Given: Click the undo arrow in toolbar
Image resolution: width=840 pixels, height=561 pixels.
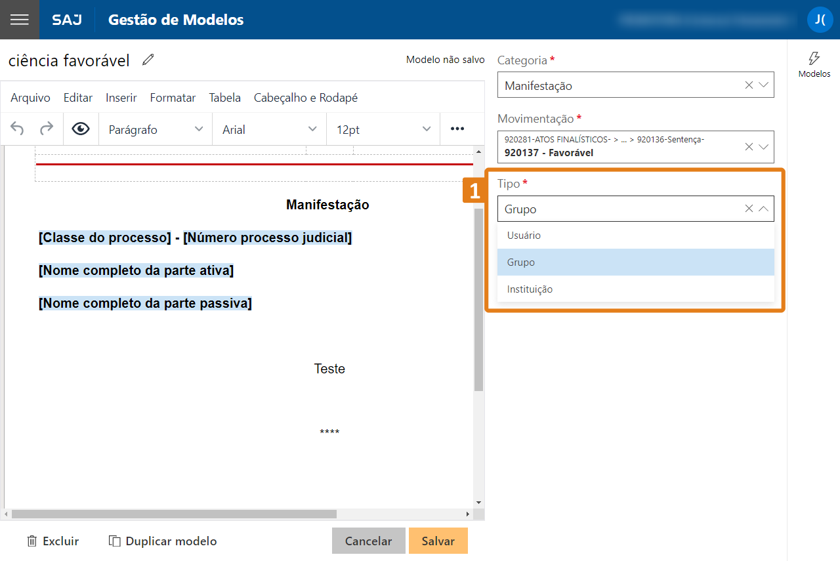Looking at the screenshot, I should (x=18, y=129).
